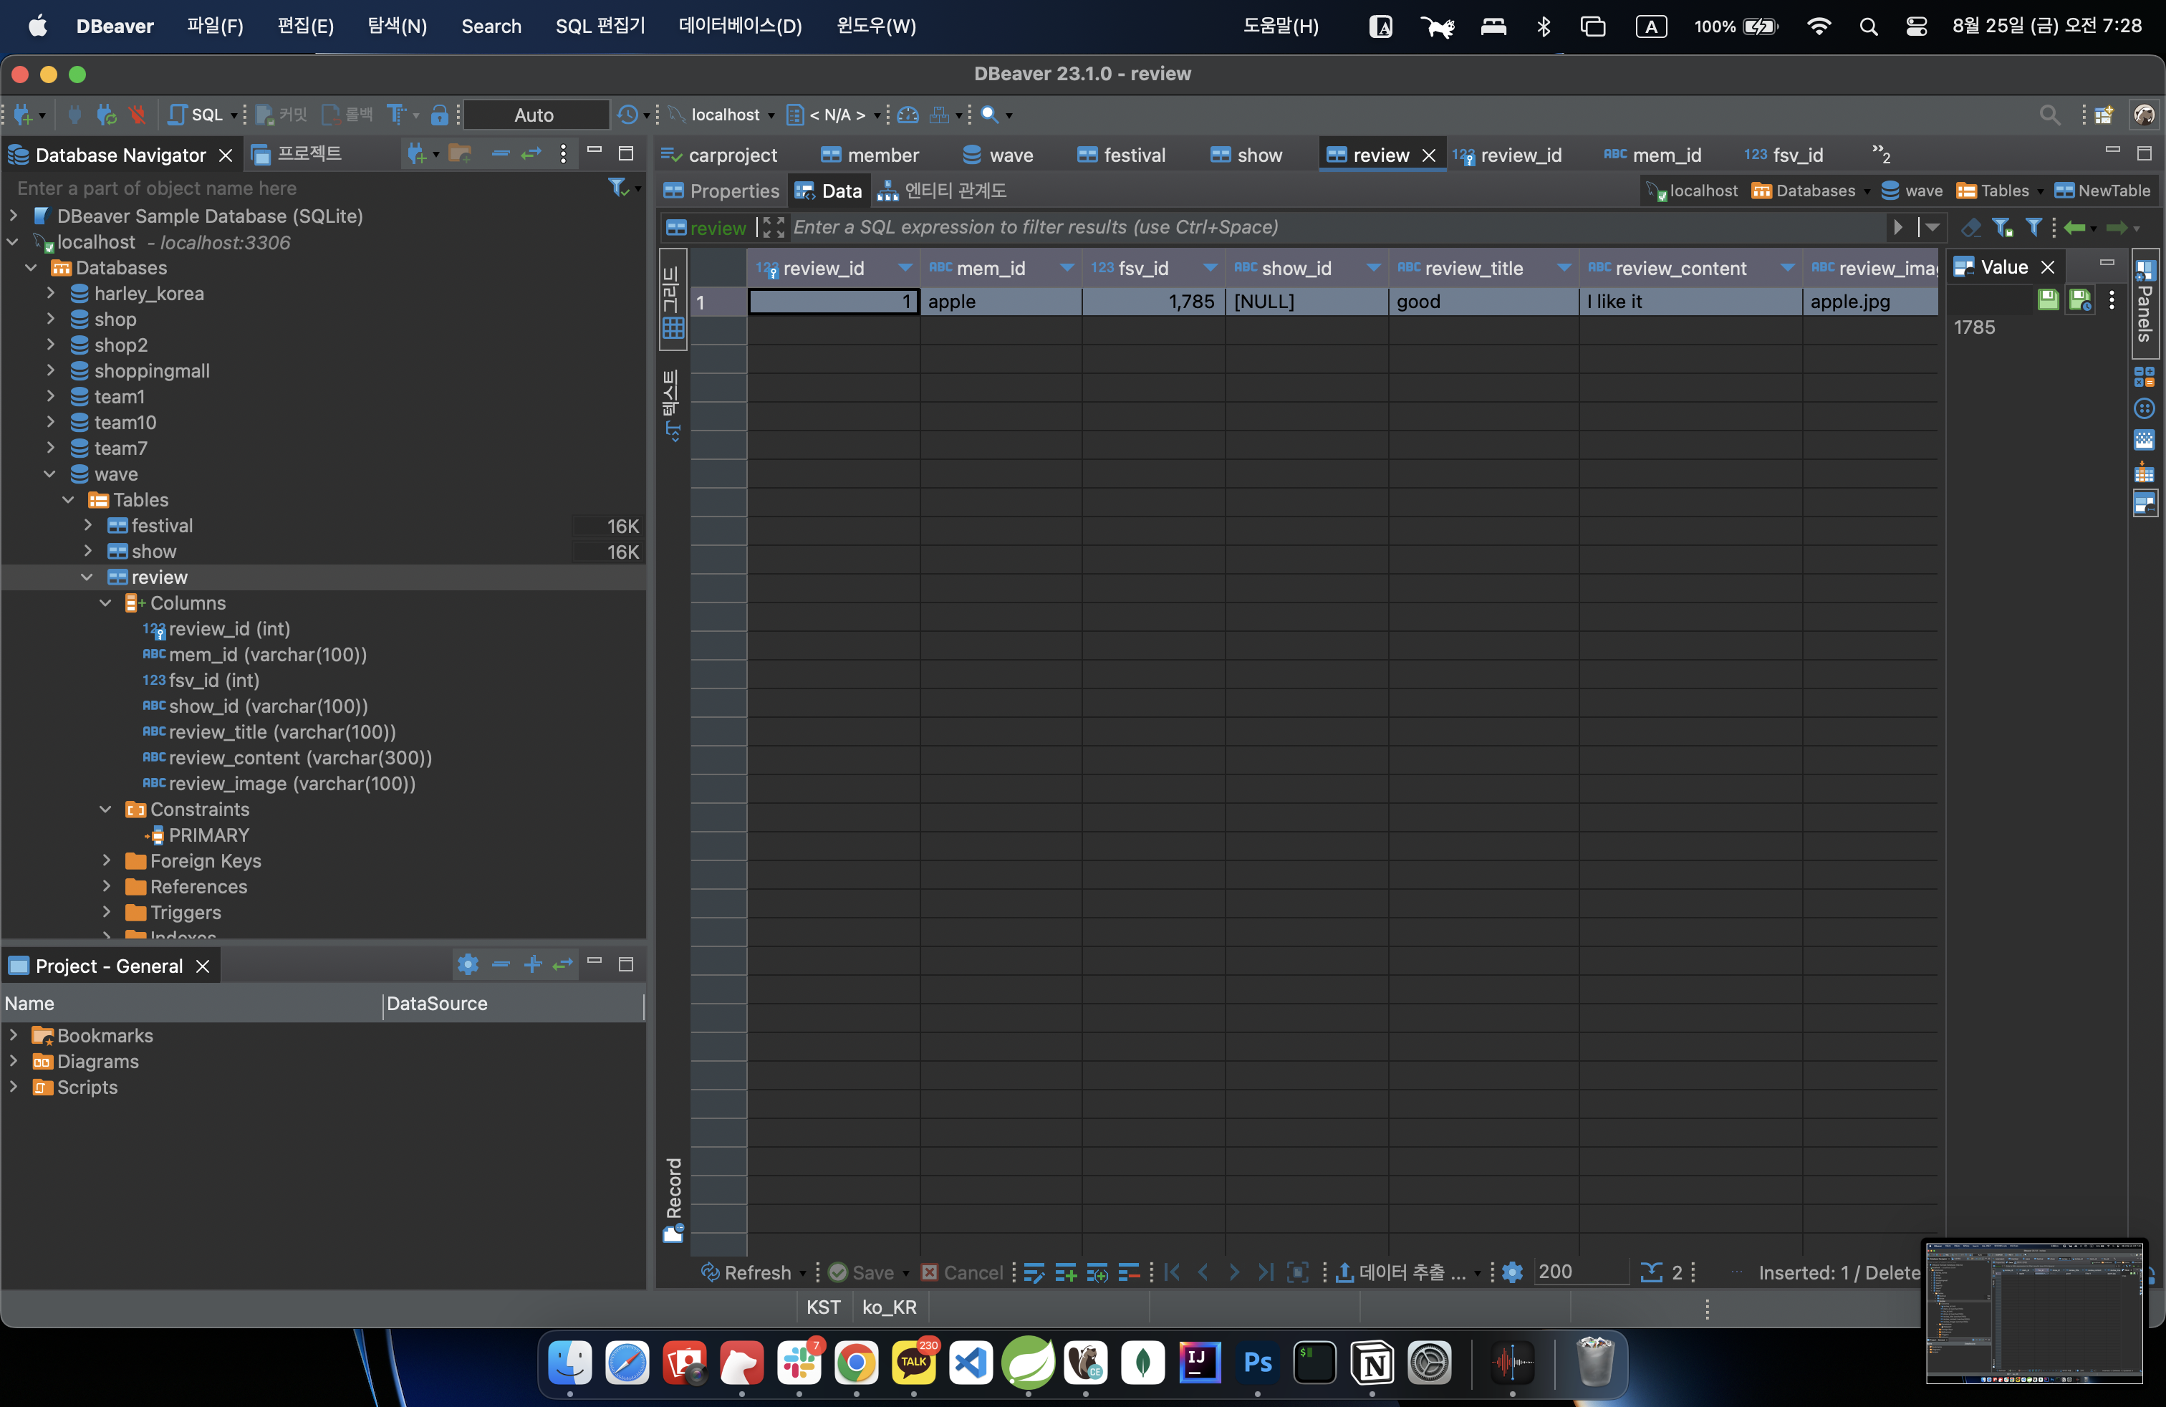
Task: Click the add row icon in bottom toolbar
Action: tap(1065, 1272)
